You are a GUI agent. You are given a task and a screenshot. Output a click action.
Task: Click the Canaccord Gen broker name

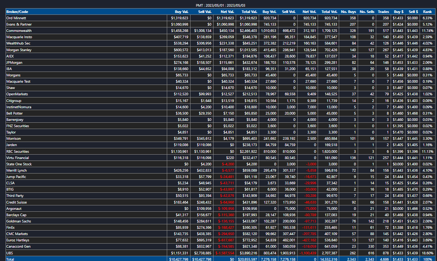pyautogui.click(x=19, y=246)
